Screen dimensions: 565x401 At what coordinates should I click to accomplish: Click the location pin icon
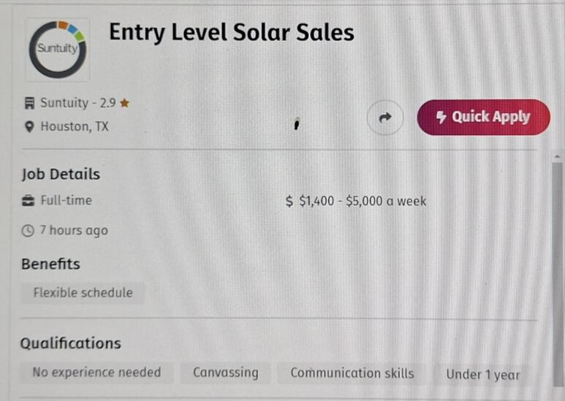[29, 126]
